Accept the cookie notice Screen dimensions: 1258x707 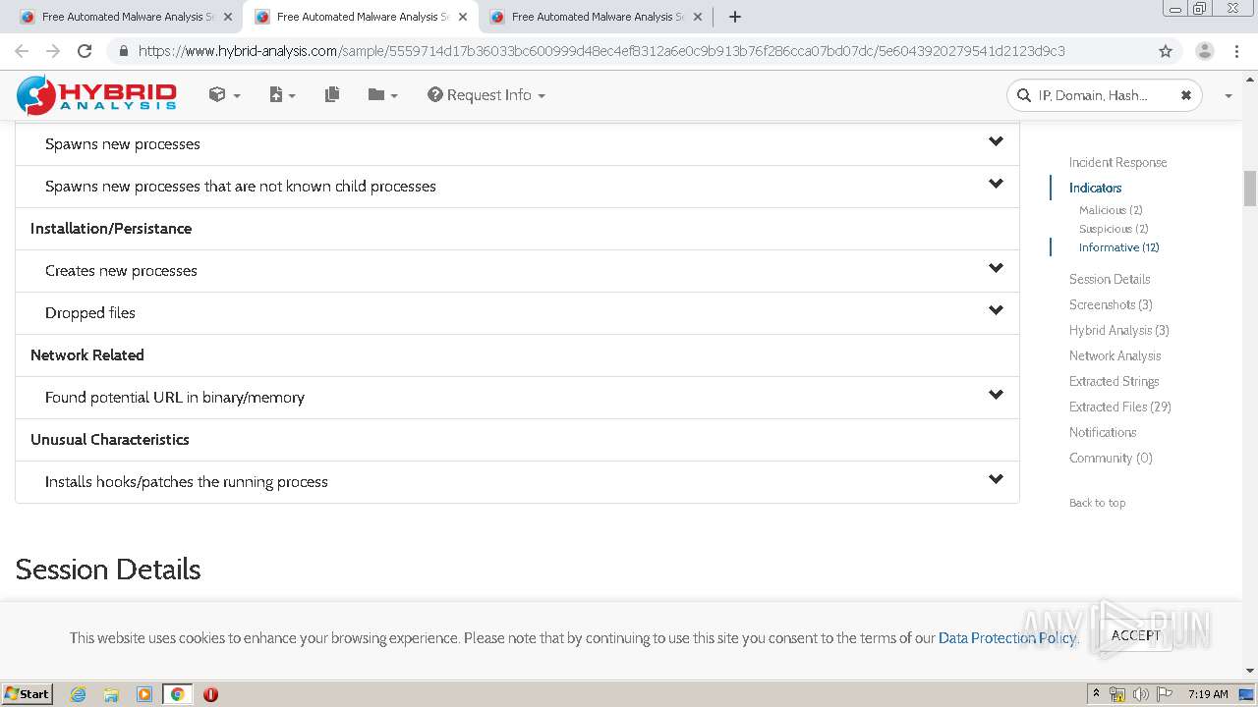[1135, 635]
